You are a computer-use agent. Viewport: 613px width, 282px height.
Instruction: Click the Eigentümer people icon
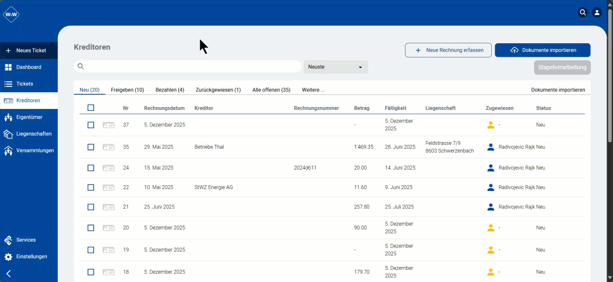click(8, 117)
